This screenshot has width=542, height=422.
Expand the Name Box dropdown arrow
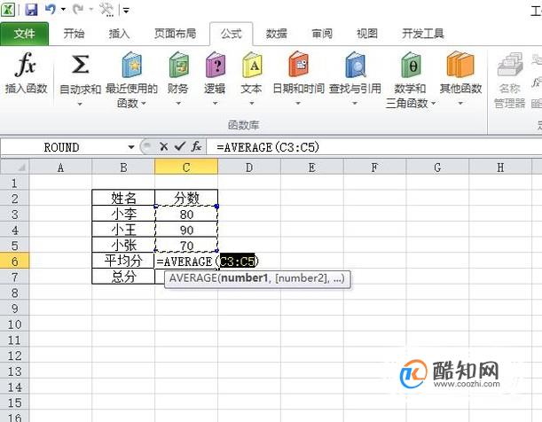[131, 147]
